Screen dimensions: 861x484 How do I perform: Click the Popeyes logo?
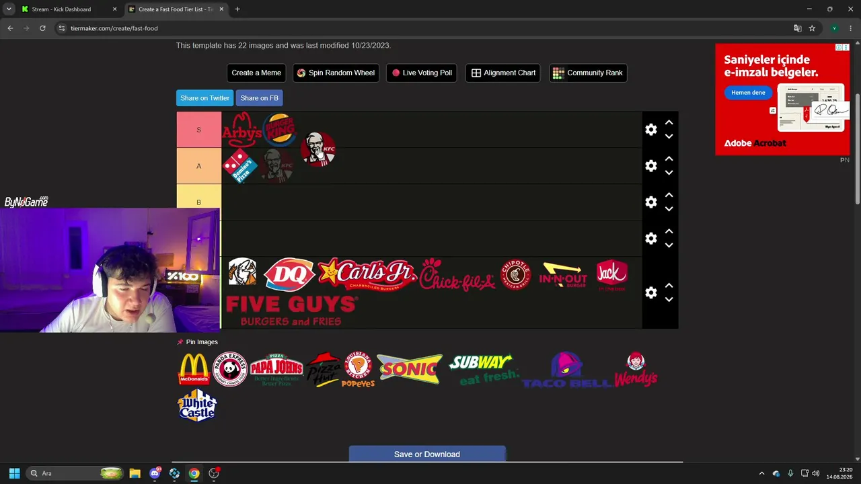coord(359,369)
